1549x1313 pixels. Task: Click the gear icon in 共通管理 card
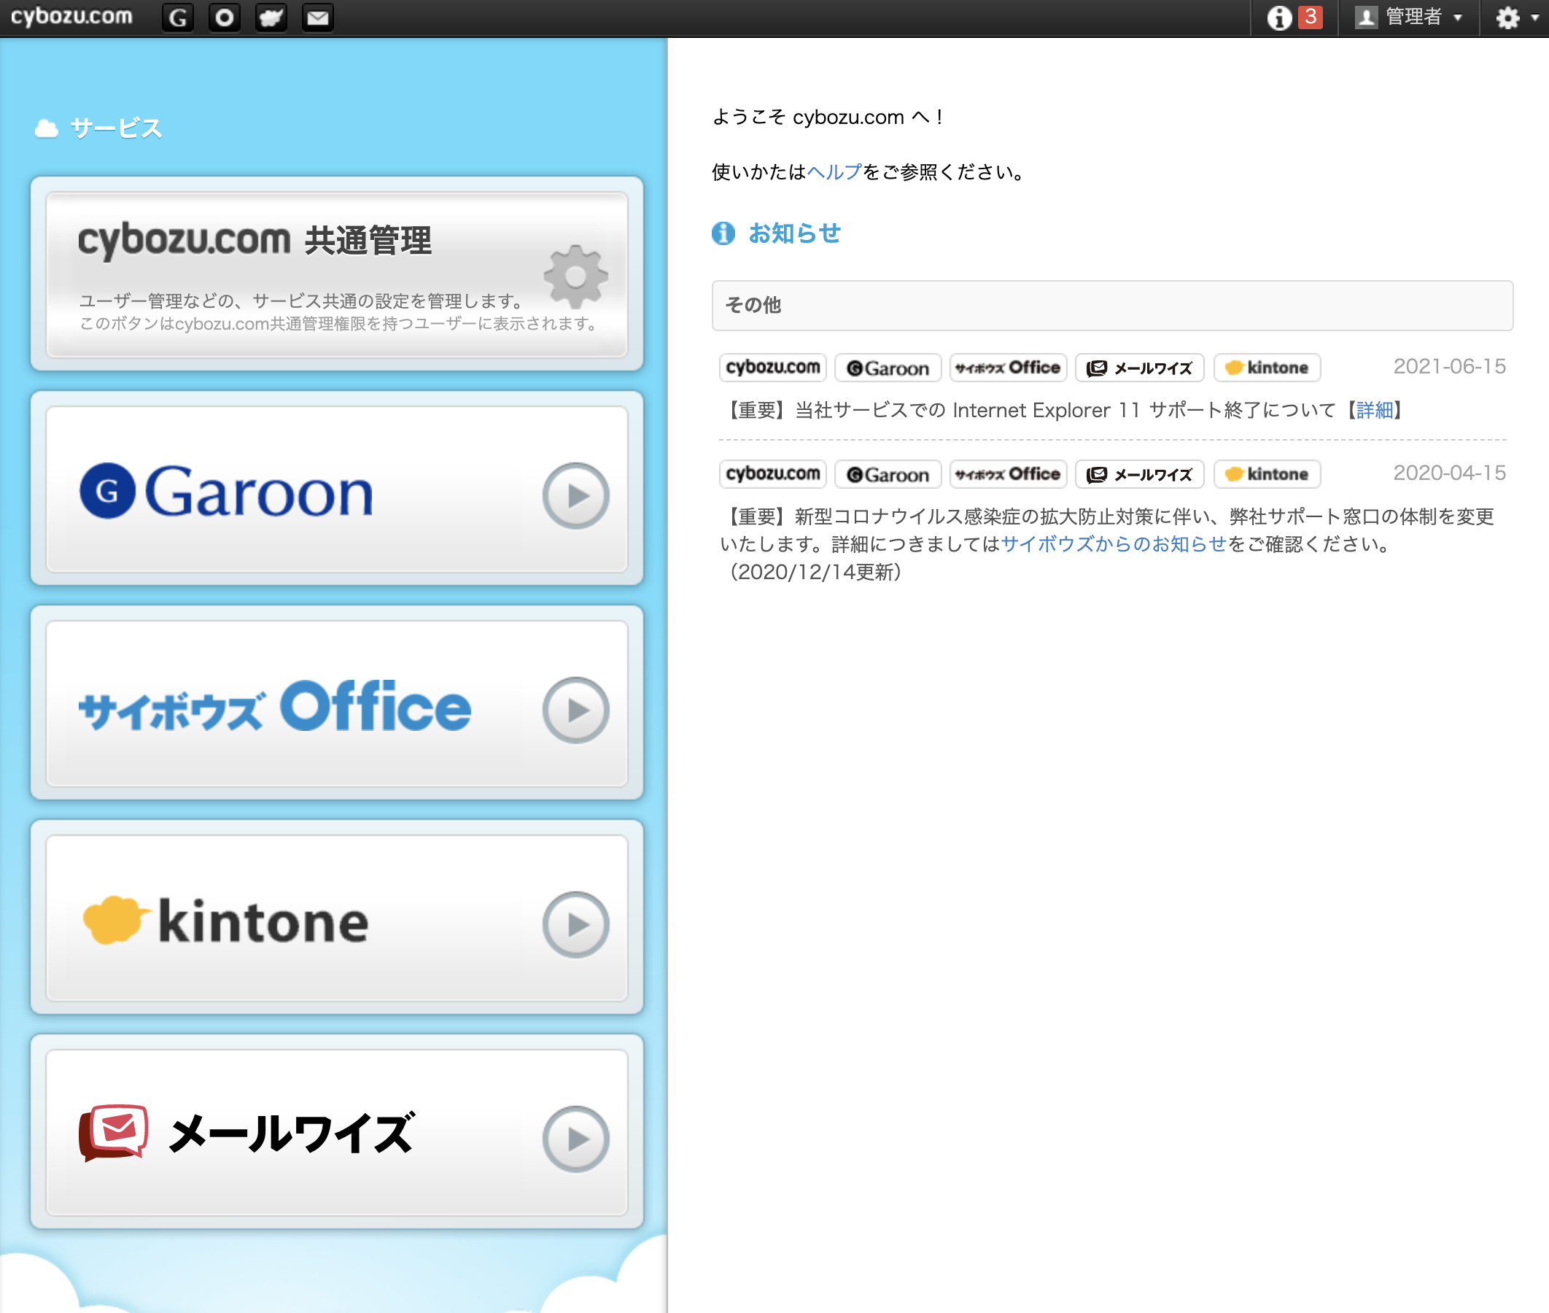coord(575,277)
